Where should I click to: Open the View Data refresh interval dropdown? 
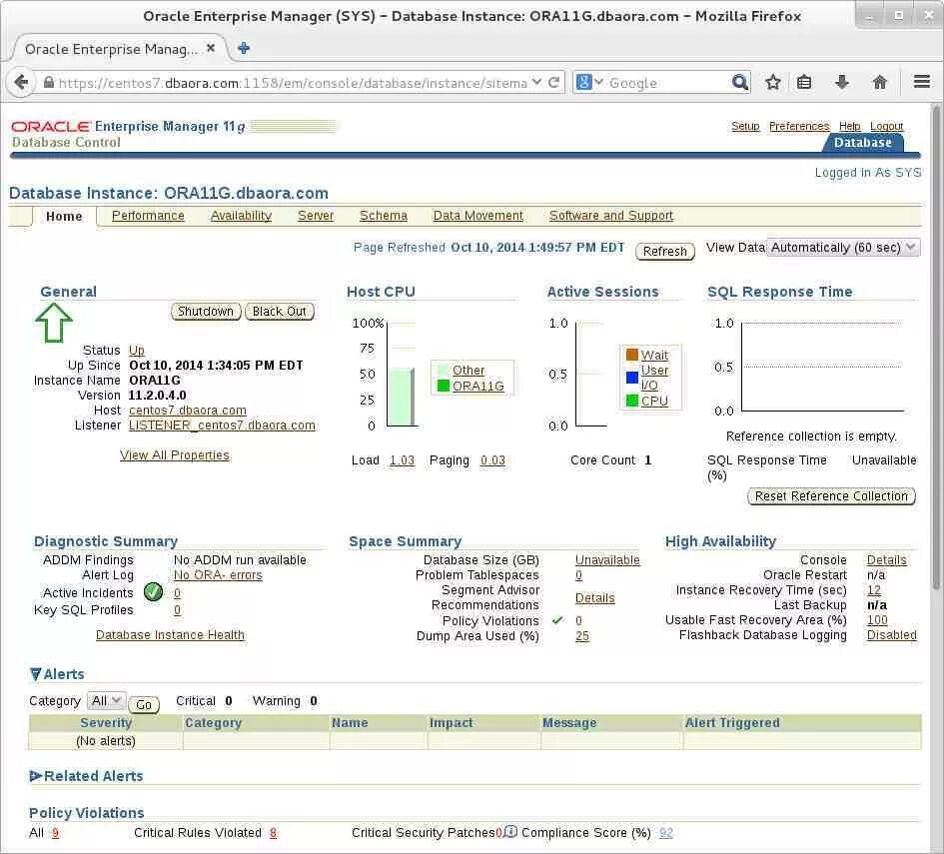(843, 248)
